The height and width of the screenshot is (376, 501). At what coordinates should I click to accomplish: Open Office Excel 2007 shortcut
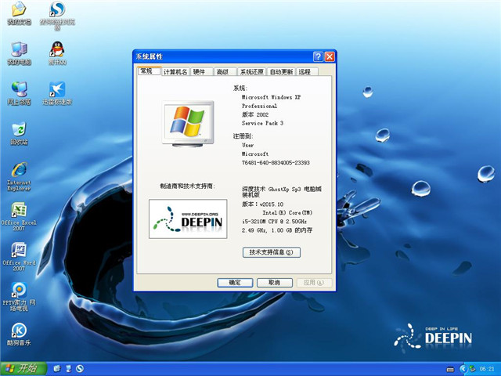(x=17, y=211)
